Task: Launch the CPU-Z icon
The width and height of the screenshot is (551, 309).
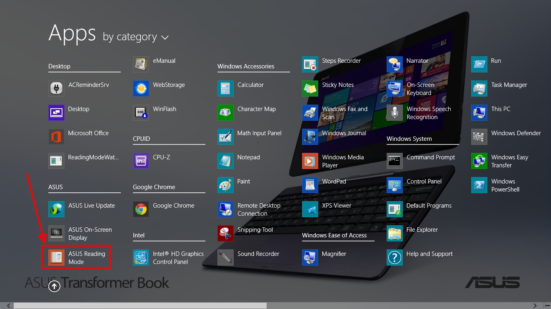Action: [x=141, y=161]
